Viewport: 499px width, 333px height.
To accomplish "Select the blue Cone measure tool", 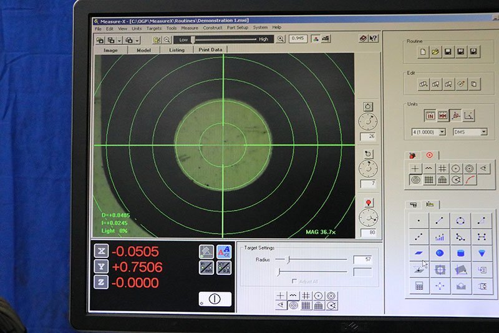I will point(482,253).
